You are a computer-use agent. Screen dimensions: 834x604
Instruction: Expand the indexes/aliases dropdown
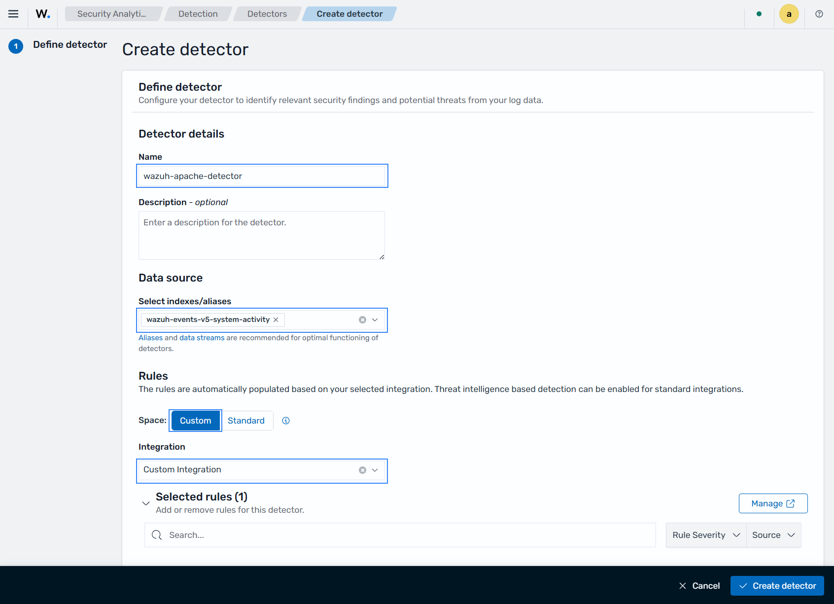pyautogui.click(x=375, y=320)
